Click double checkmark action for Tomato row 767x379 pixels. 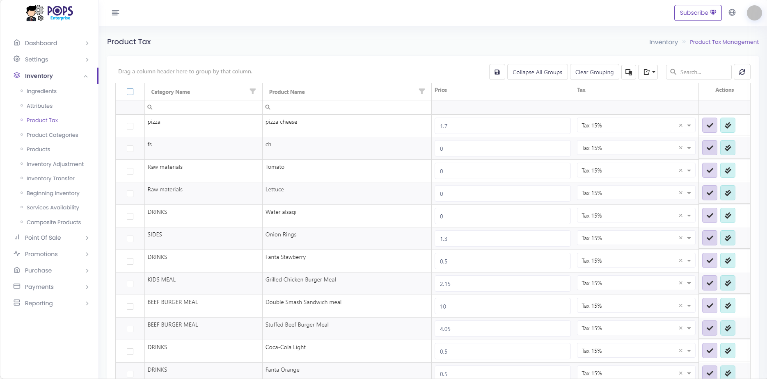(728, 170)
